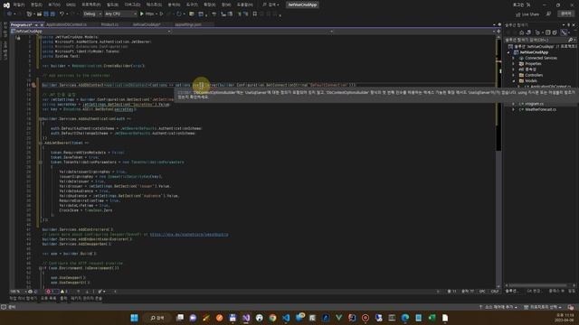Toggle the breakpoint on line 11
The image size is (579, 325).
click(x=33, y=85)
